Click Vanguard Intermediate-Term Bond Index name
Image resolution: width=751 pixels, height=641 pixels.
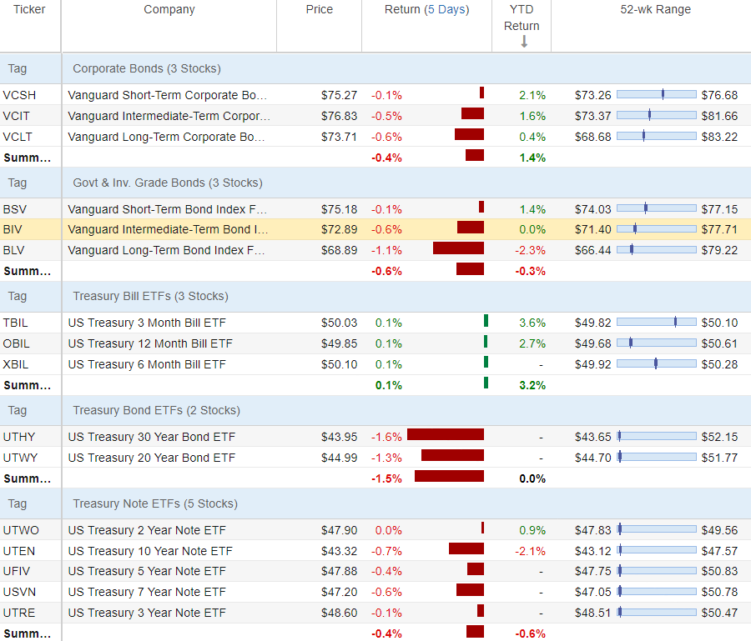point(168,229)
